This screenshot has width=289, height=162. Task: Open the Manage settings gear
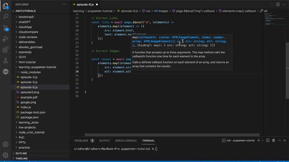[5, 155]
